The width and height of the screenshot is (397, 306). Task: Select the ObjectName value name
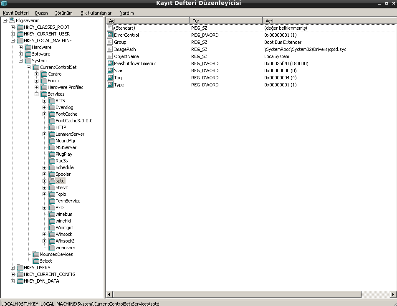click(x=126, y=56)
